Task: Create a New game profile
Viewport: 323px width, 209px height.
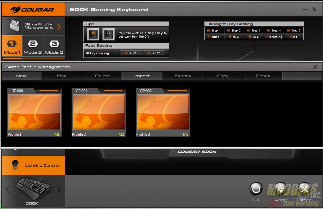Action: click(x=21, y=76)
